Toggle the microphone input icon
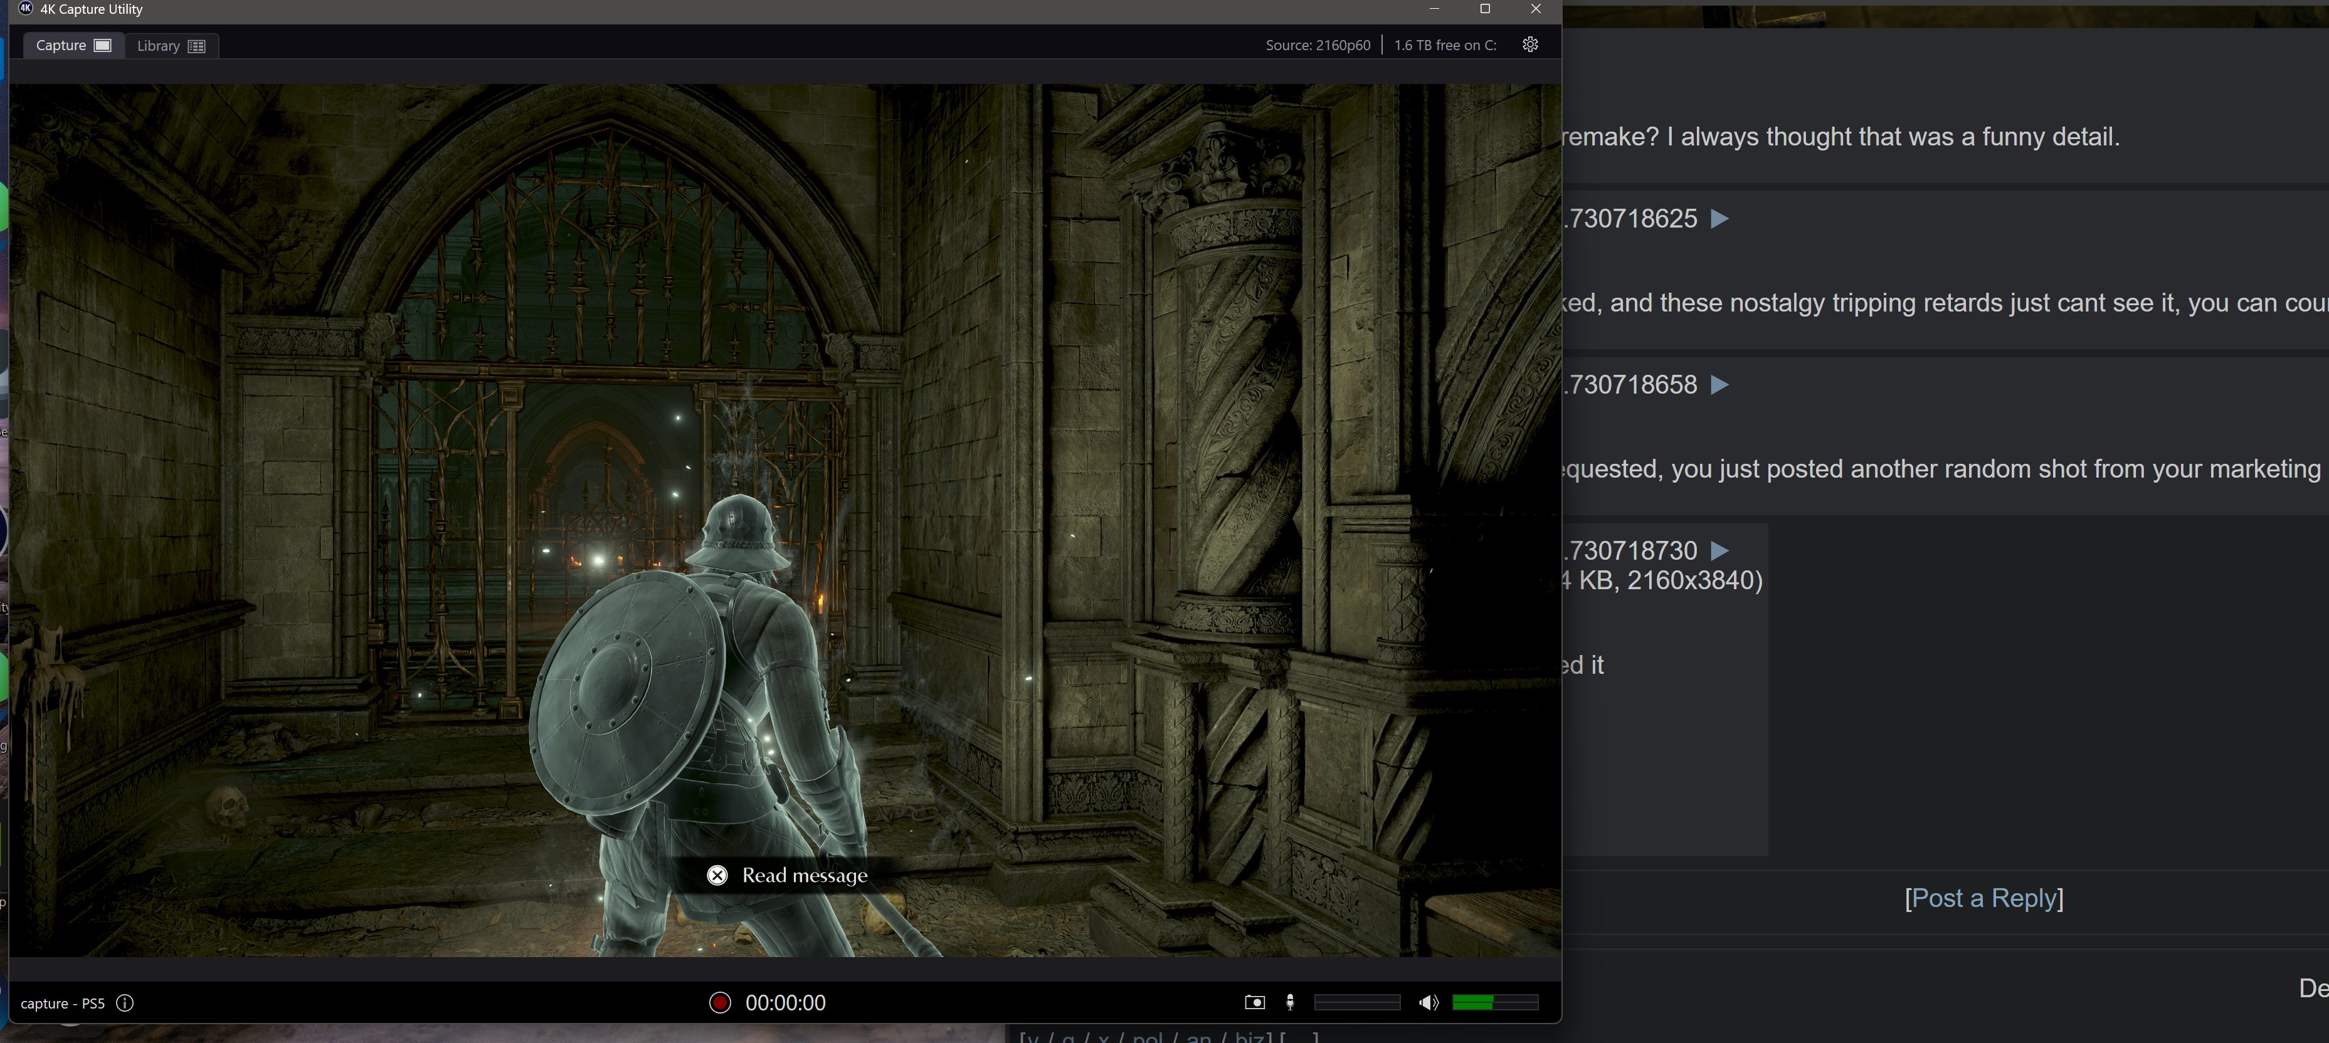 pos(1290,1002)
